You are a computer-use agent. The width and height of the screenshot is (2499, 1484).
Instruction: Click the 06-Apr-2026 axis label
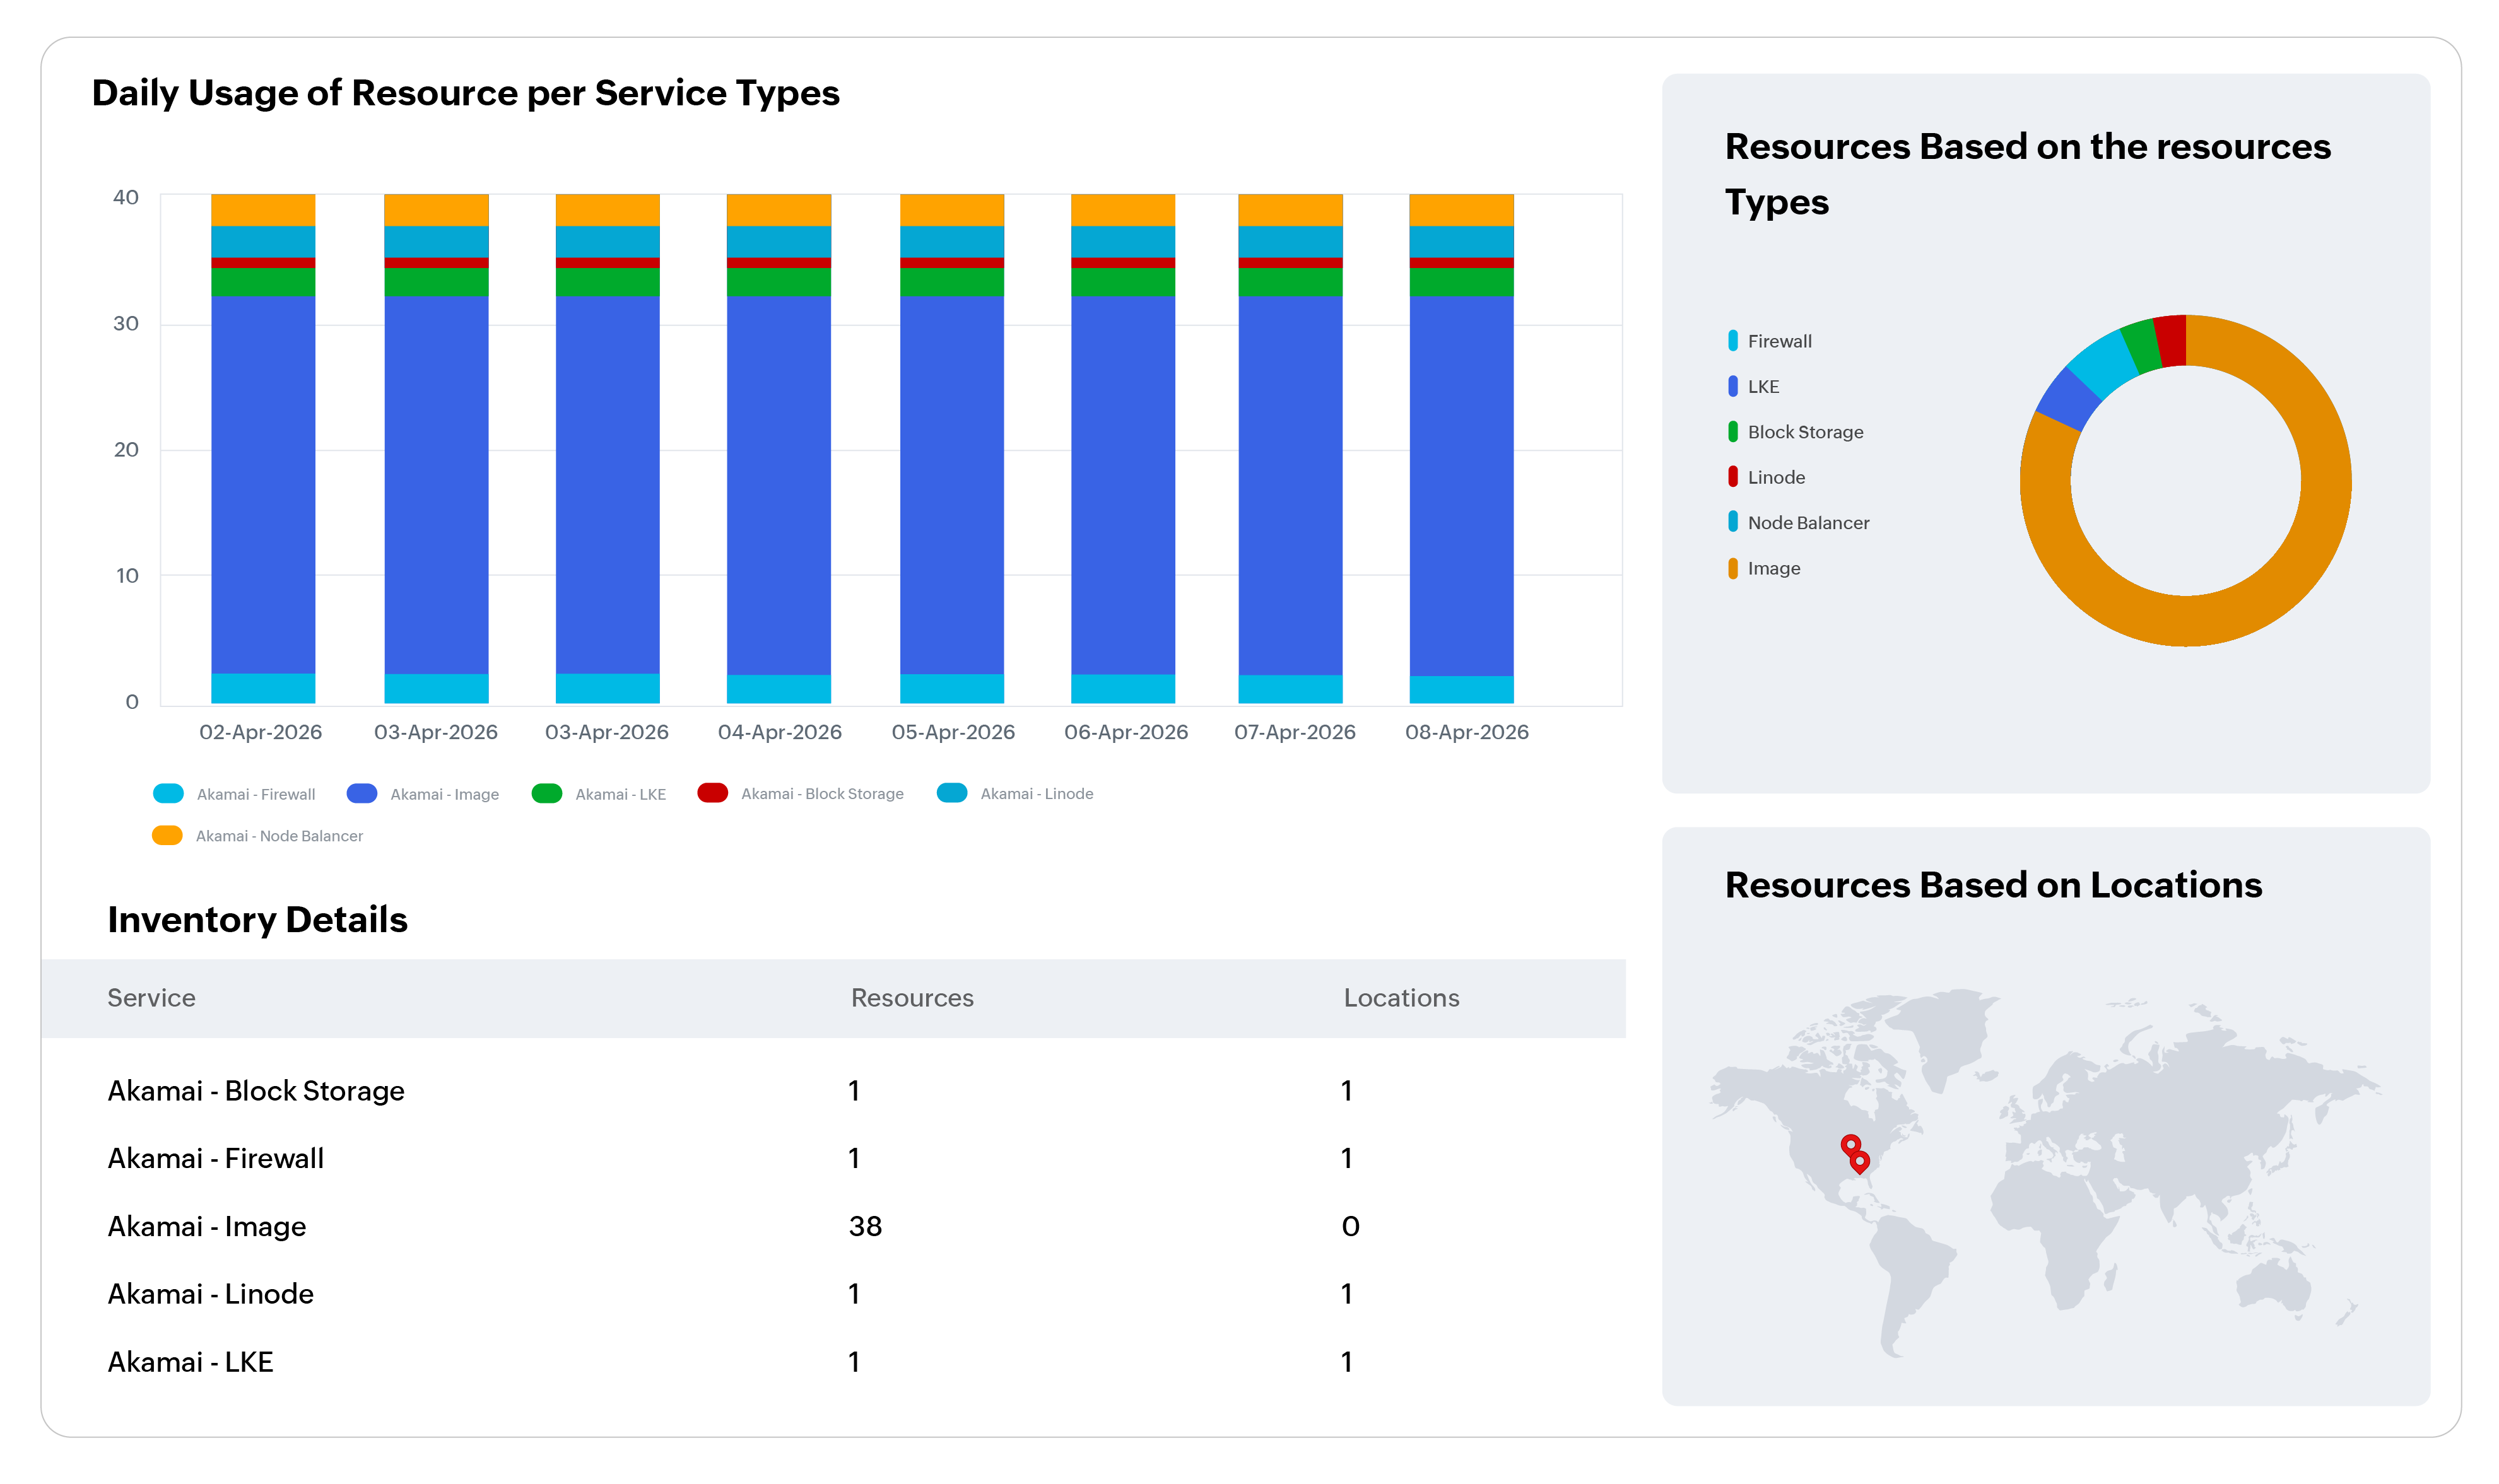pos(1126,732)
